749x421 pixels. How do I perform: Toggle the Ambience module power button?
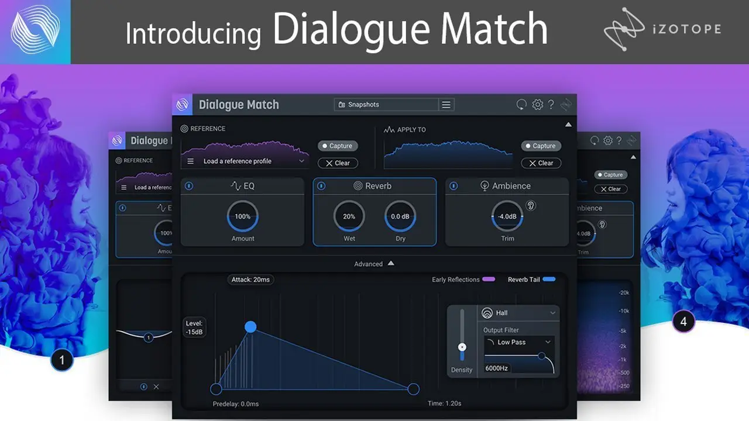coord(454,186)
